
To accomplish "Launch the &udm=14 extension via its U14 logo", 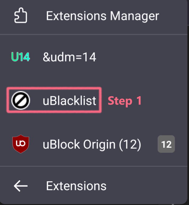I will pyautogui.click(x=20, y=57).
